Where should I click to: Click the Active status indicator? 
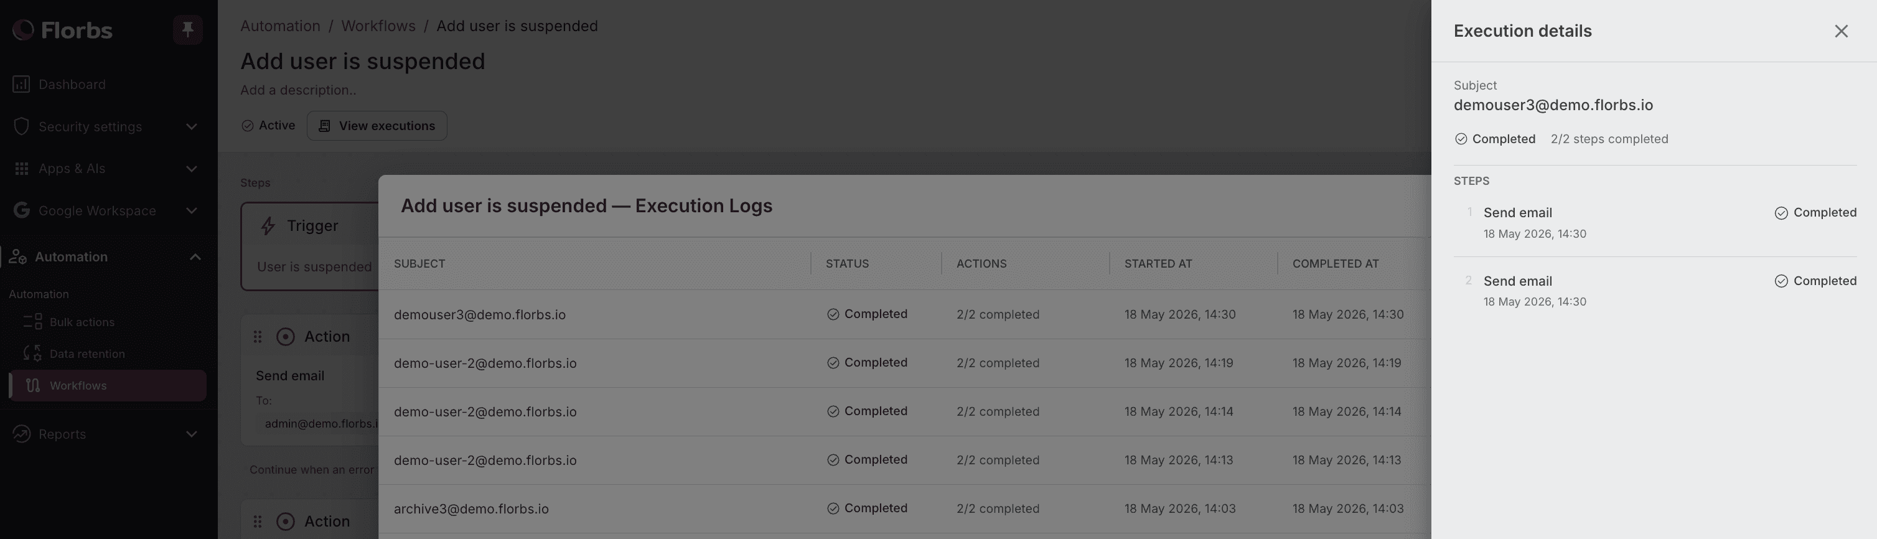[x=268, y=126]
